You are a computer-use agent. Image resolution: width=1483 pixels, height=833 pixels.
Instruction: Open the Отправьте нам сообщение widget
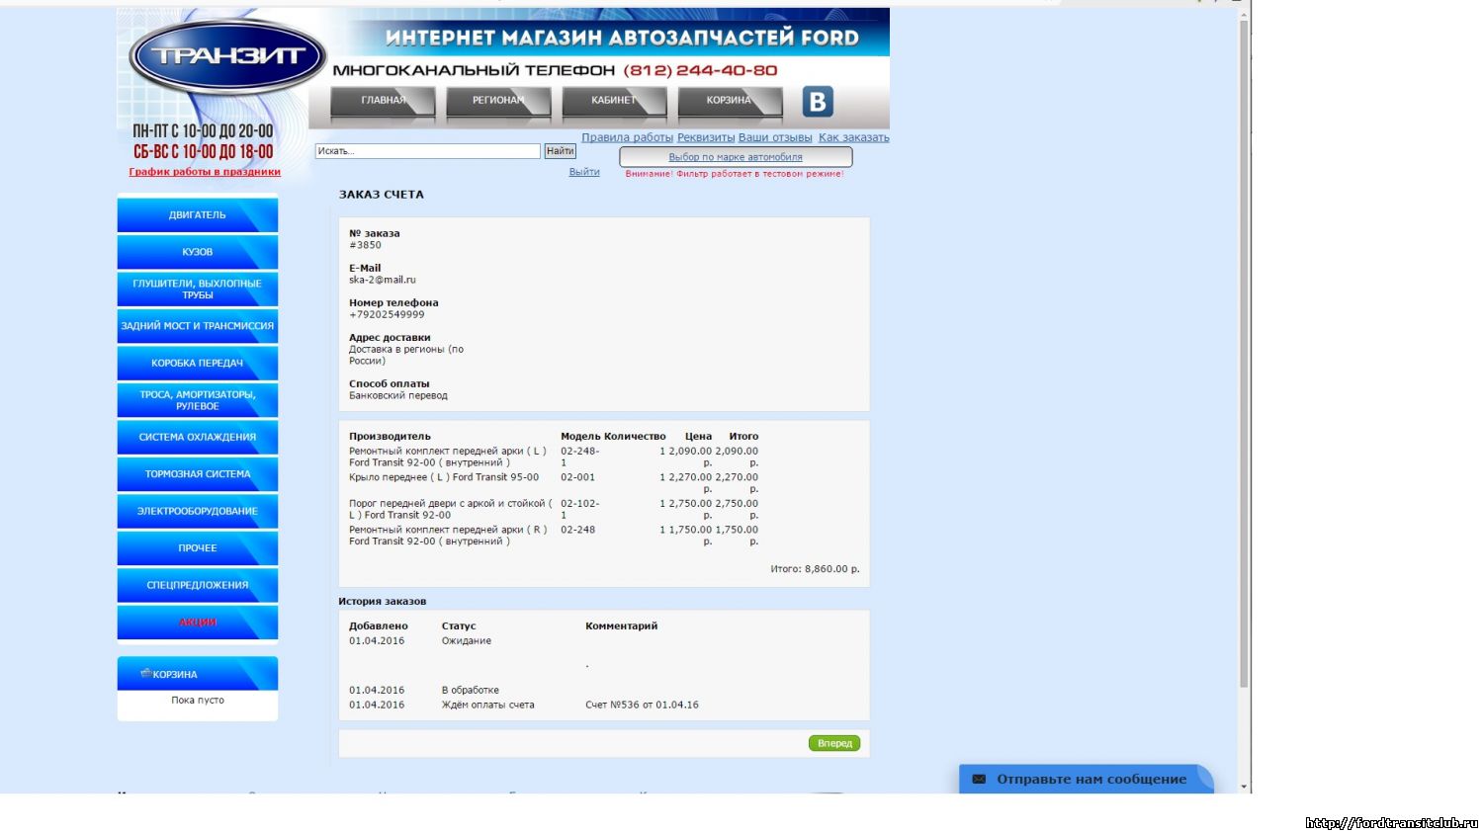tap(1086, 779)
